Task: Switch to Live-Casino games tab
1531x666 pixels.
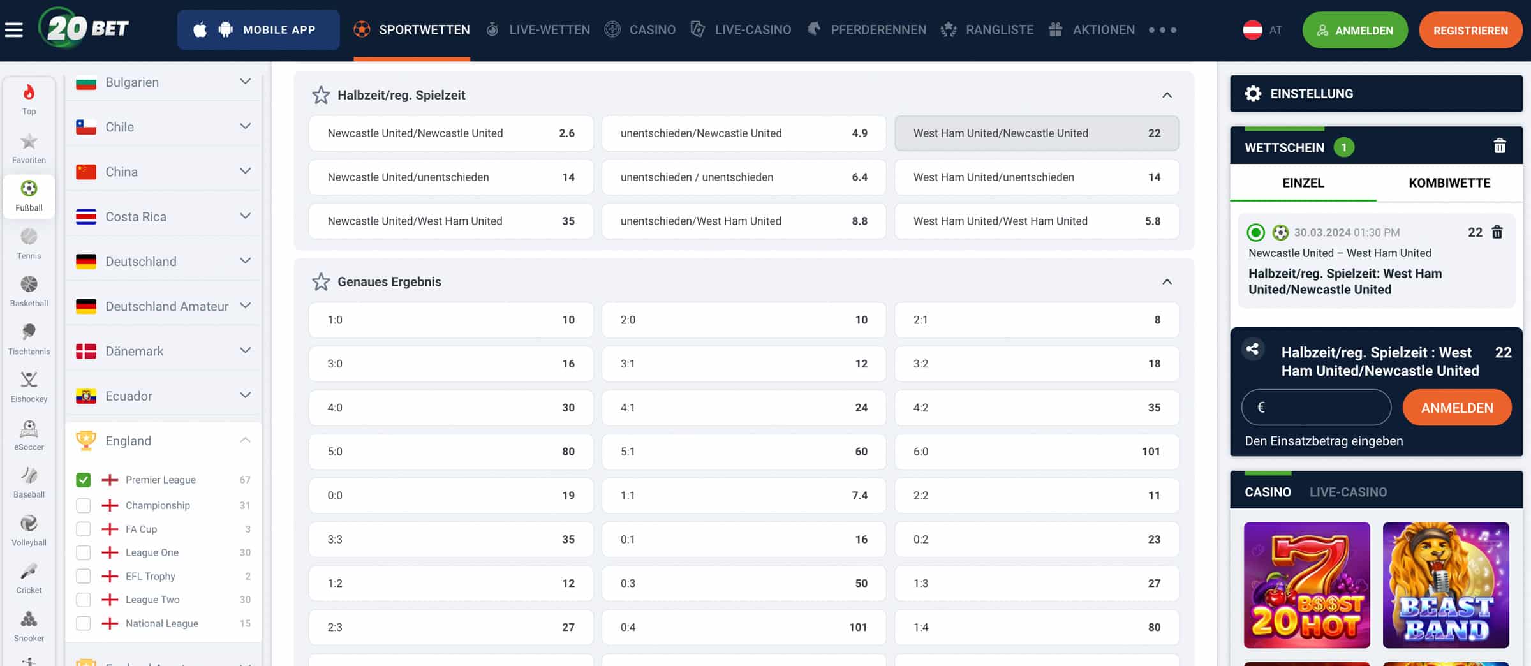Action: pyautogui.click(x=1348, y=492)
